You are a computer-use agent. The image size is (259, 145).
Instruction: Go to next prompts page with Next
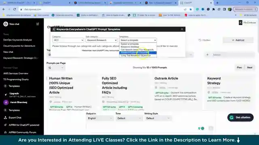(250, 68)
